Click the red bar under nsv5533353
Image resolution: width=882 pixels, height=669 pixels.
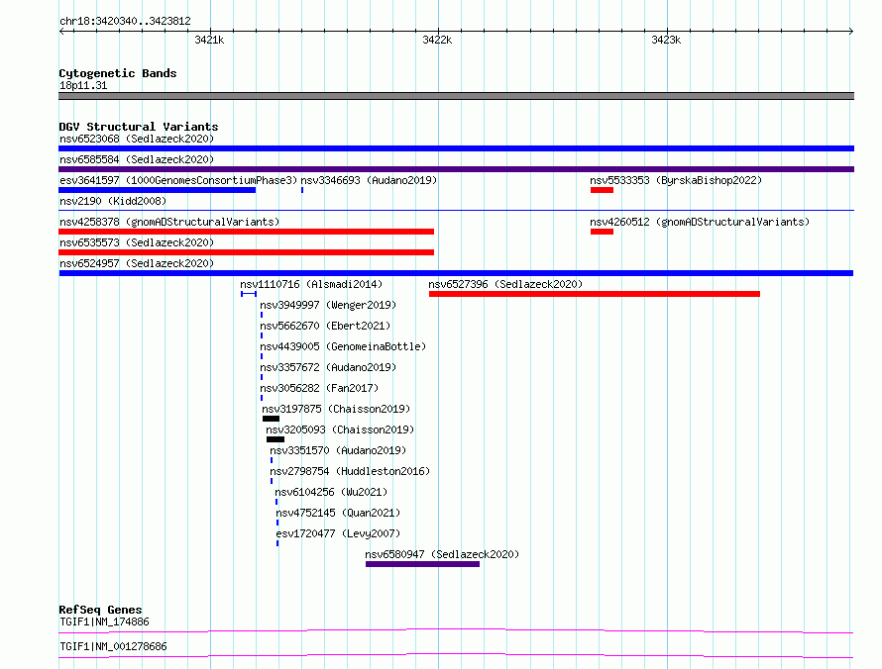coord(602,190)
